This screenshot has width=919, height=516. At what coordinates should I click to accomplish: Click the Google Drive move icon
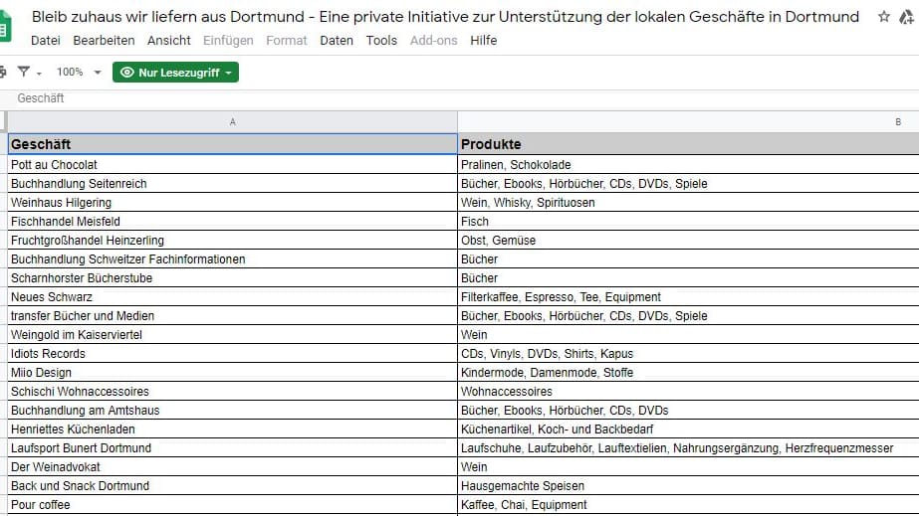[x=907, y=18]
